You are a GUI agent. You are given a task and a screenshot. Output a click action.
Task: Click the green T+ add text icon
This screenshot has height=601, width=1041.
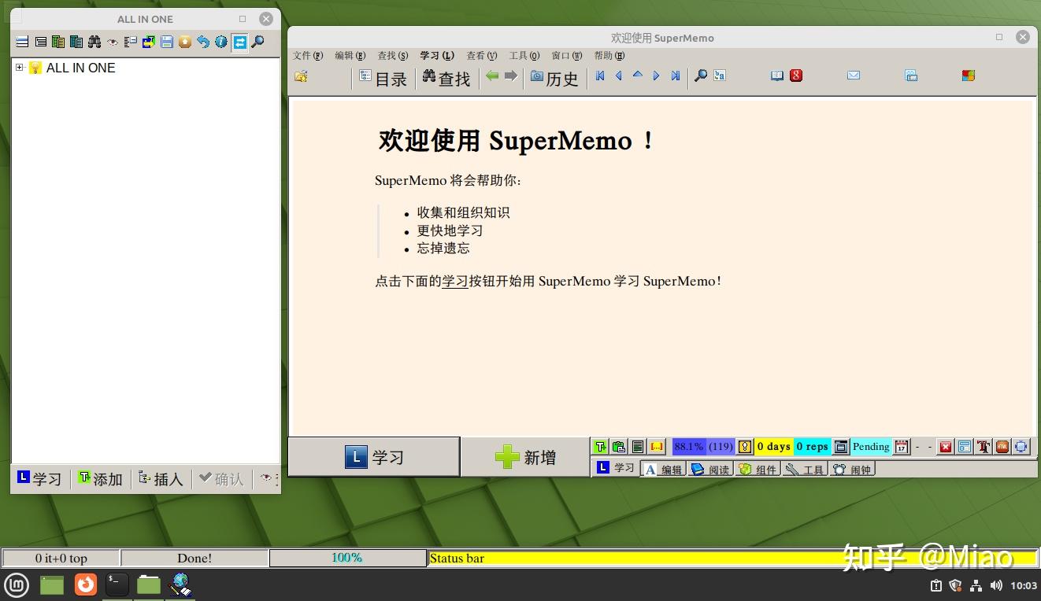click(x=601, y=447)
